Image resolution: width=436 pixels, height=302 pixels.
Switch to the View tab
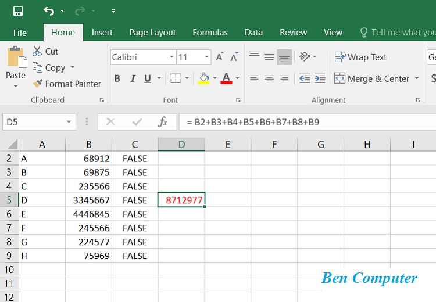[x=333, y=33]
